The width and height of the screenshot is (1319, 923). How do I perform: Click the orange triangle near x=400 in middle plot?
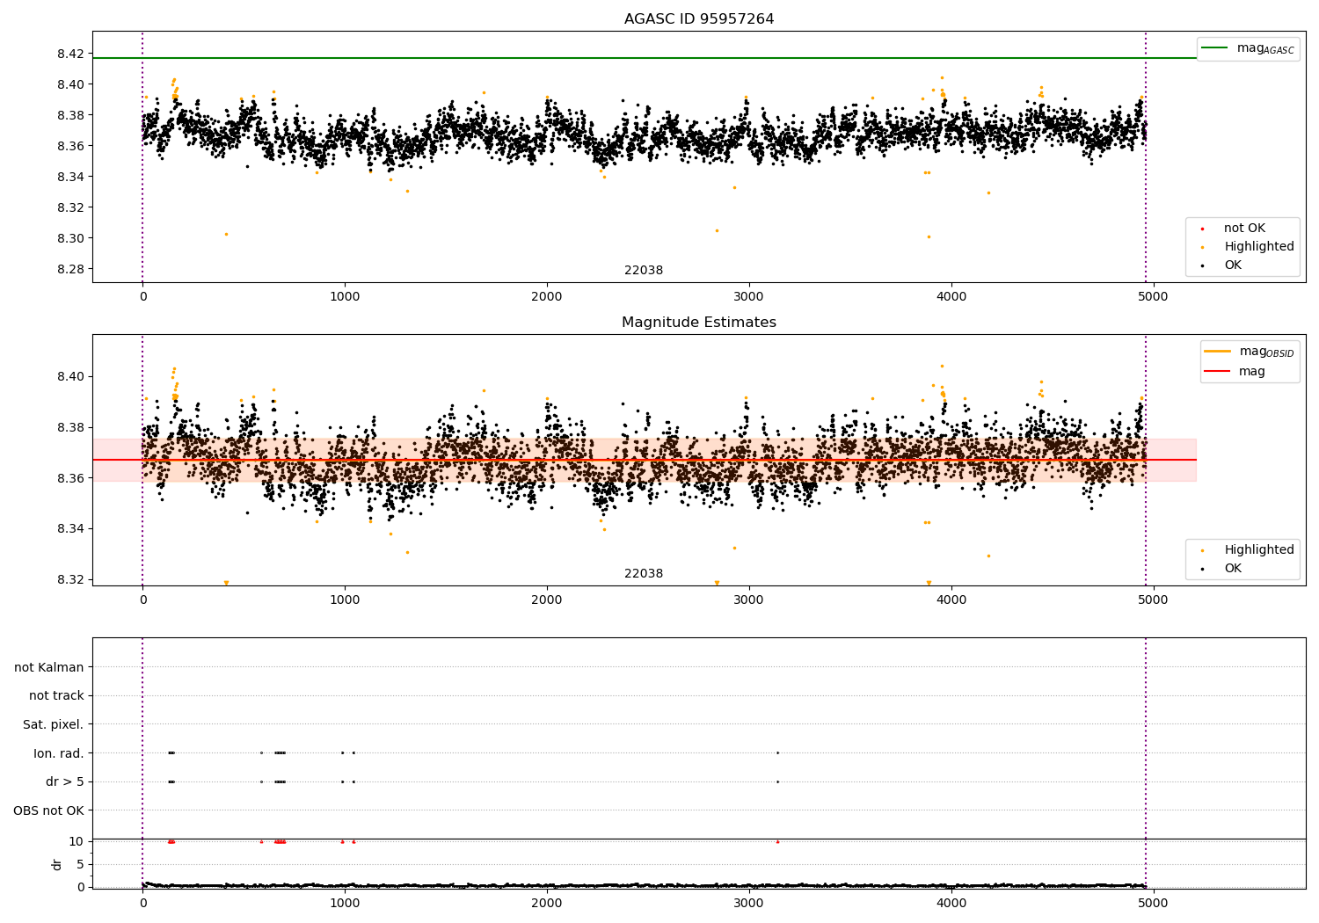tap(226, 583)
